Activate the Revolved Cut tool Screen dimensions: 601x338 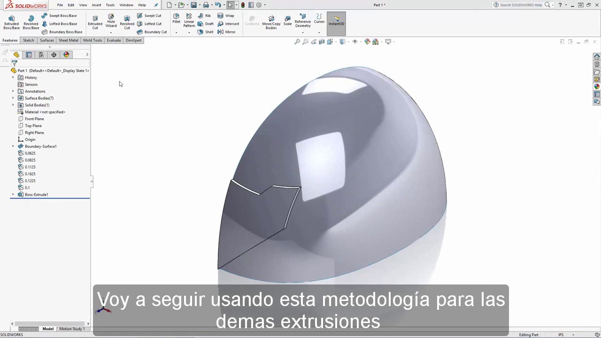(x=127, y=22)
